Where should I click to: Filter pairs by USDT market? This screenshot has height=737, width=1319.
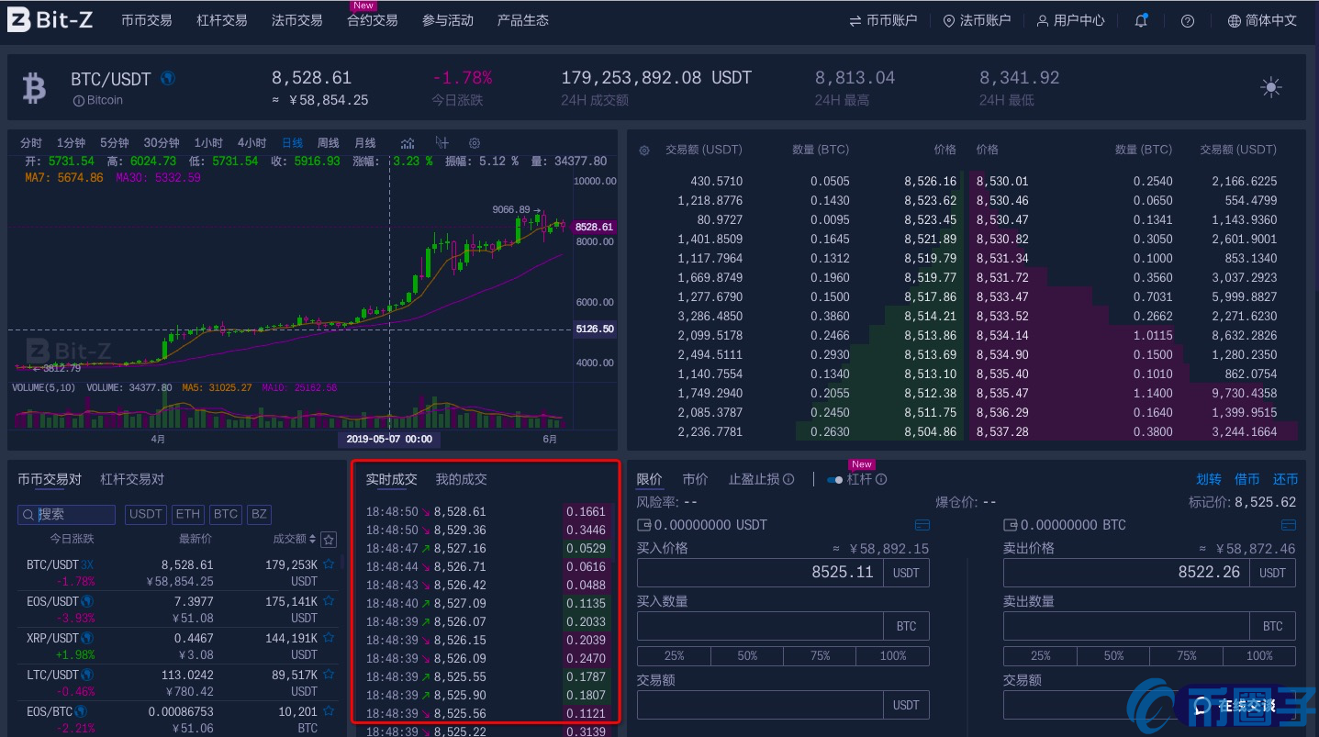146,514
